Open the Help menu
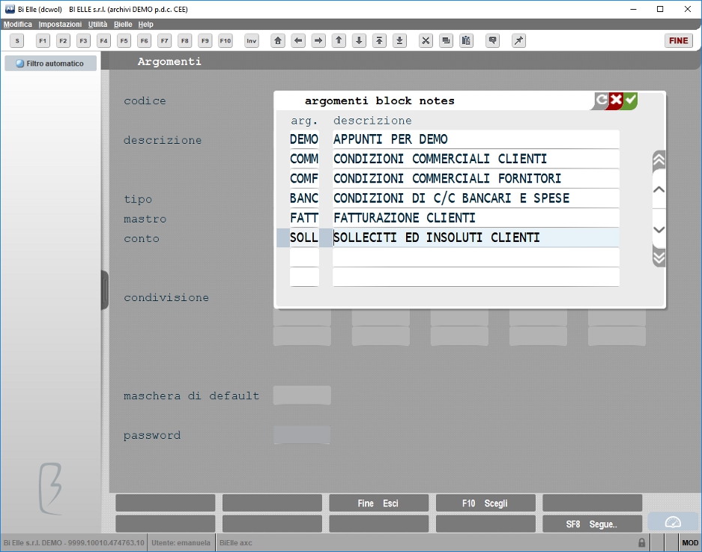 146,24
